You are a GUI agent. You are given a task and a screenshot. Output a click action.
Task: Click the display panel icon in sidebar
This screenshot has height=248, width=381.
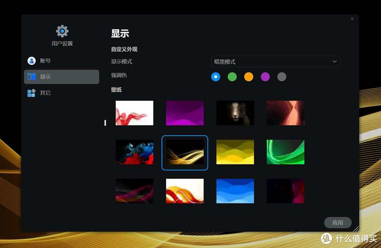pos(32,77)
